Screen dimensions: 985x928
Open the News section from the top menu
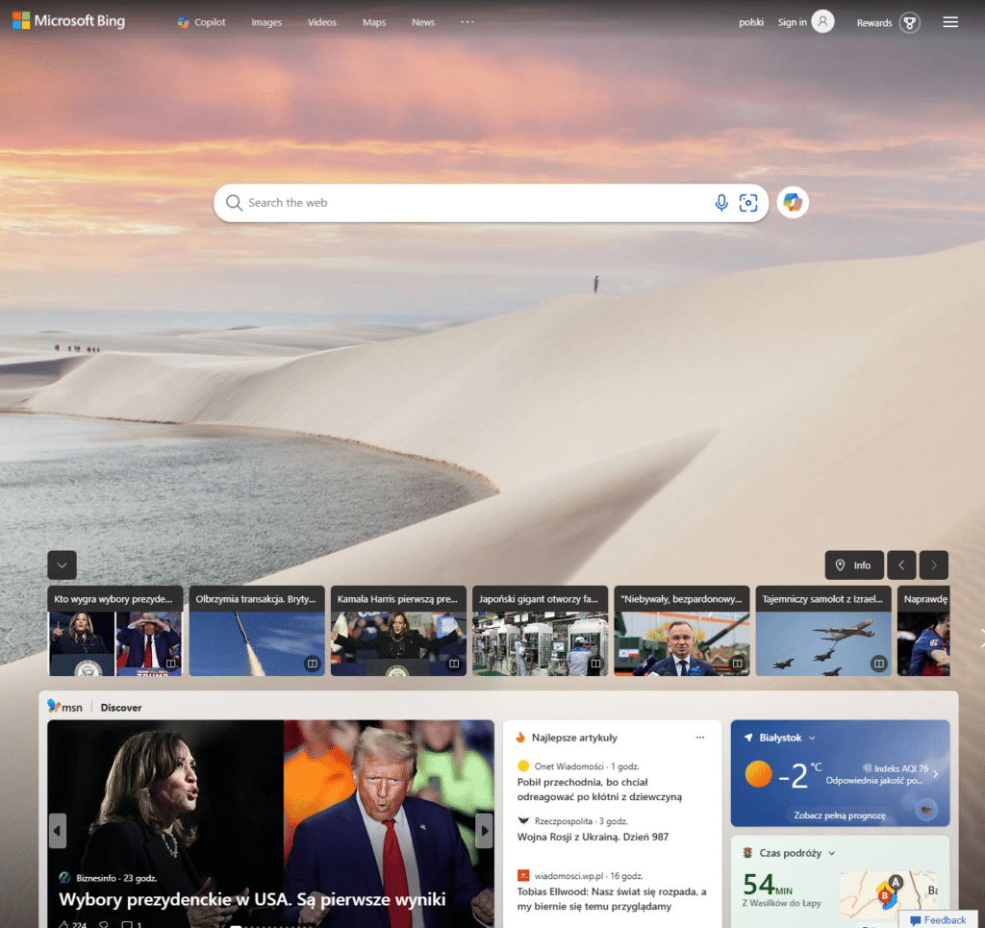423,22
